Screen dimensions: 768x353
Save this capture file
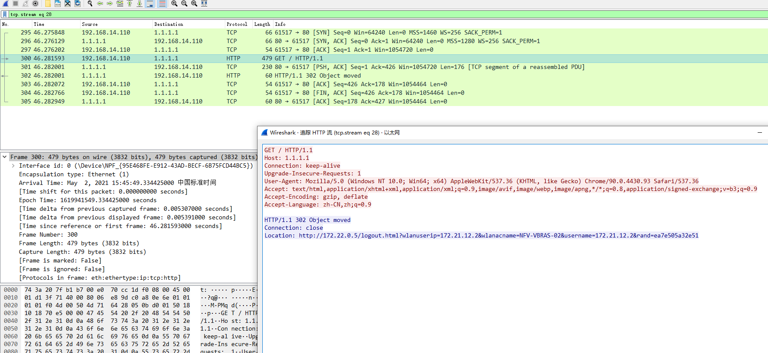click(58, 3)
